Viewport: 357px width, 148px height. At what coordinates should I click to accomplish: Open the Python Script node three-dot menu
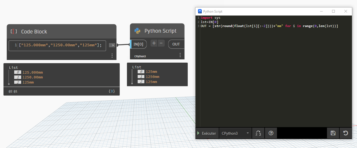[x=180, y=55]
